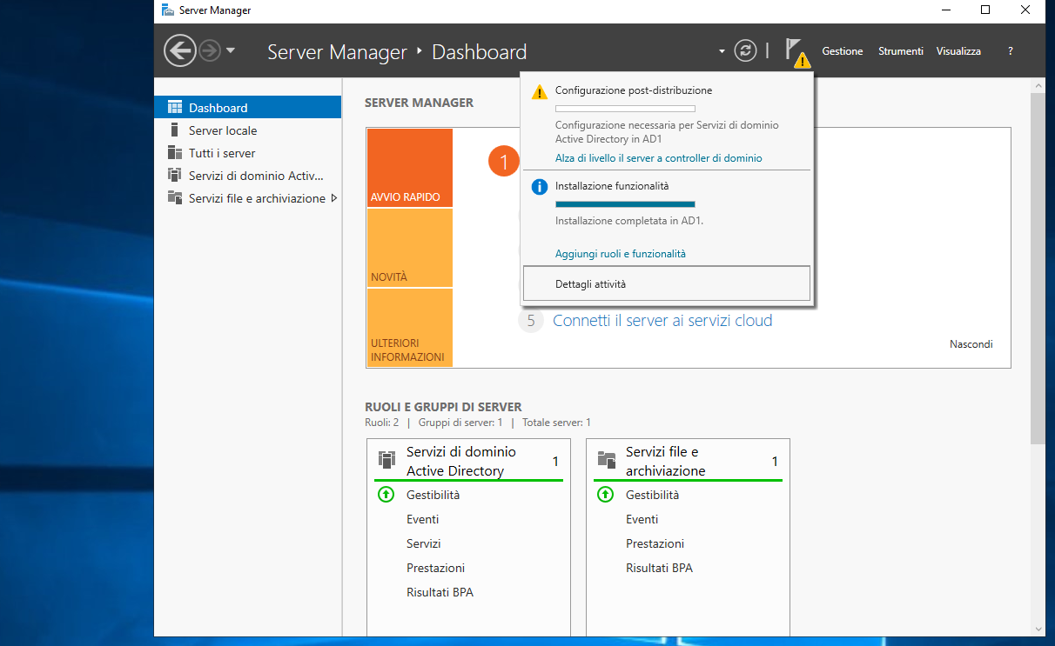Click the Dashboard breadcrumb title
Viewport: 1055px width, 646px height.
(479, 51)
